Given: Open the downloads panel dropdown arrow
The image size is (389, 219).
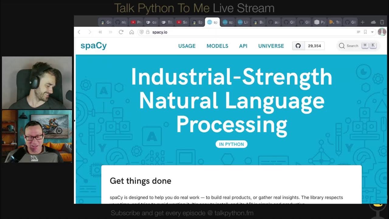Looking at the screenshot, I should pyautogui.click(x=372, y=32).
